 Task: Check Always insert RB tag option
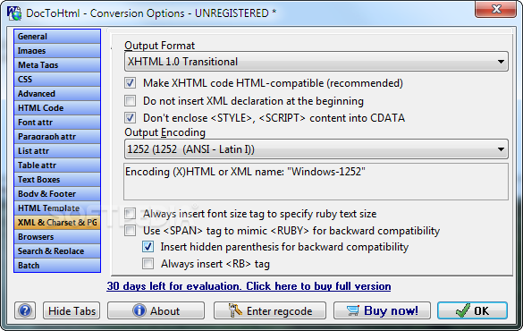[x=148, y=264]
